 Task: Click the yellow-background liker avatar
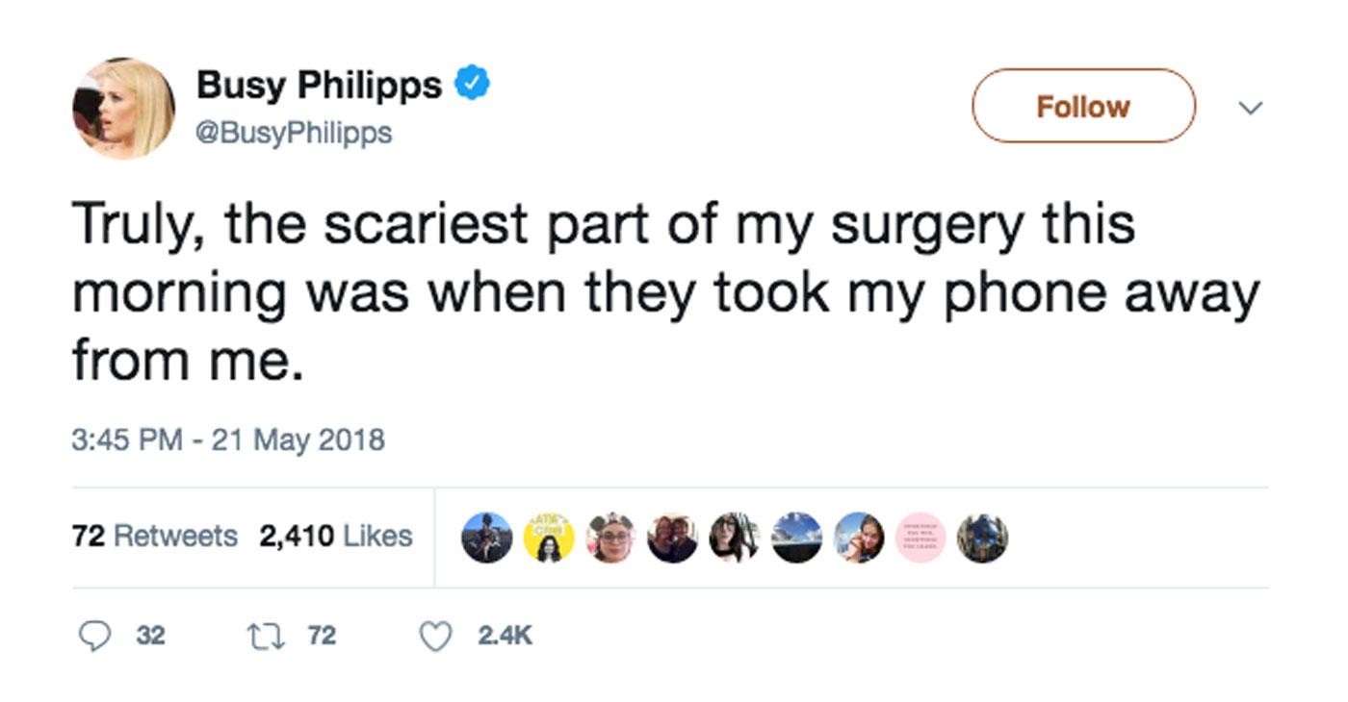[x=548, y=537]
